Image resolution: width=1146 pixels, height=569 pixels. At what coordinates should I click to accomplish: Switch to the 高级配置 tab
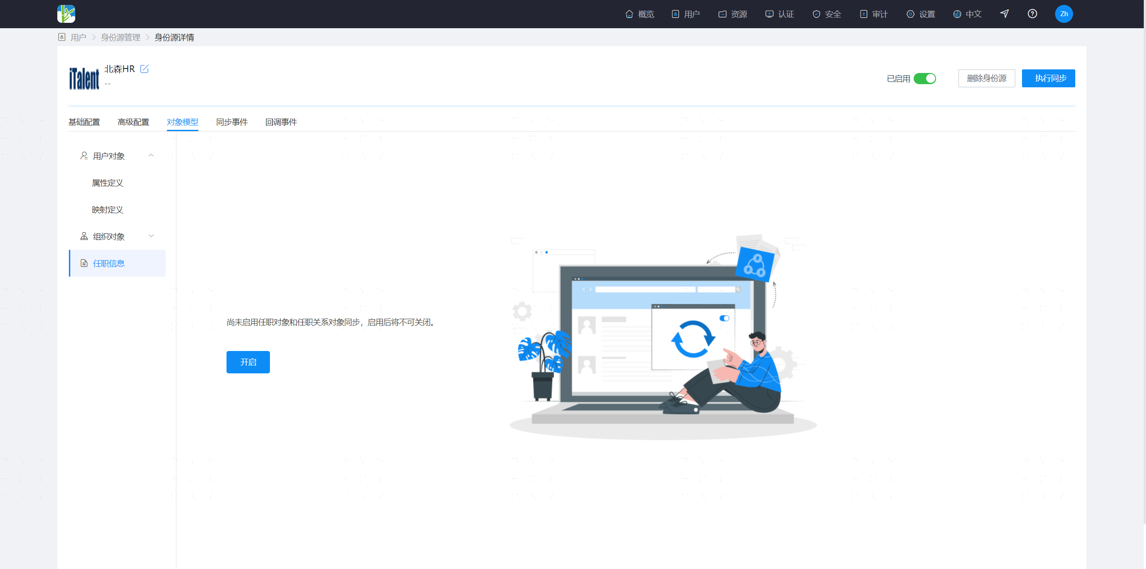click(x=133, y=122)
